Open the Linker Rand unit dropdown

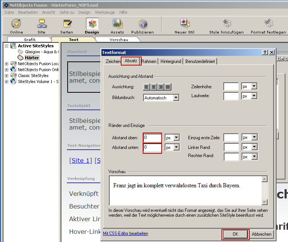(255, 147)
